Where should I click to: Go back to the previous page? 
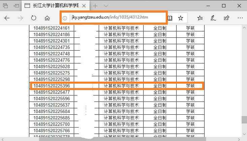[x=7, y=18]
